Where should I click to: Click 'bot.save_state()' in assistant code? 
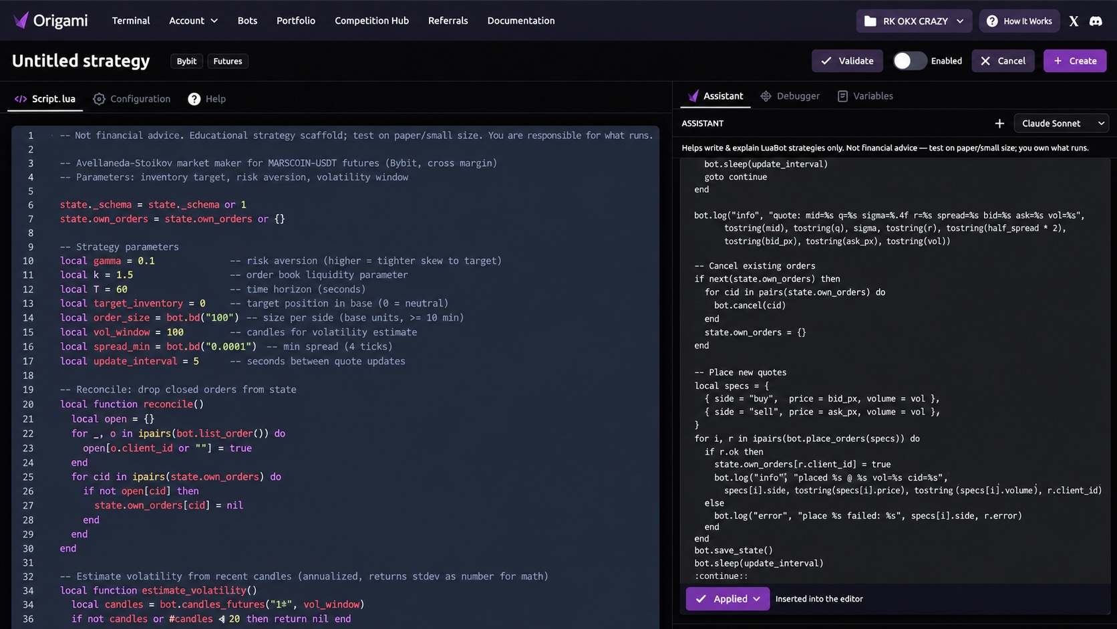(x=734, y=551)
